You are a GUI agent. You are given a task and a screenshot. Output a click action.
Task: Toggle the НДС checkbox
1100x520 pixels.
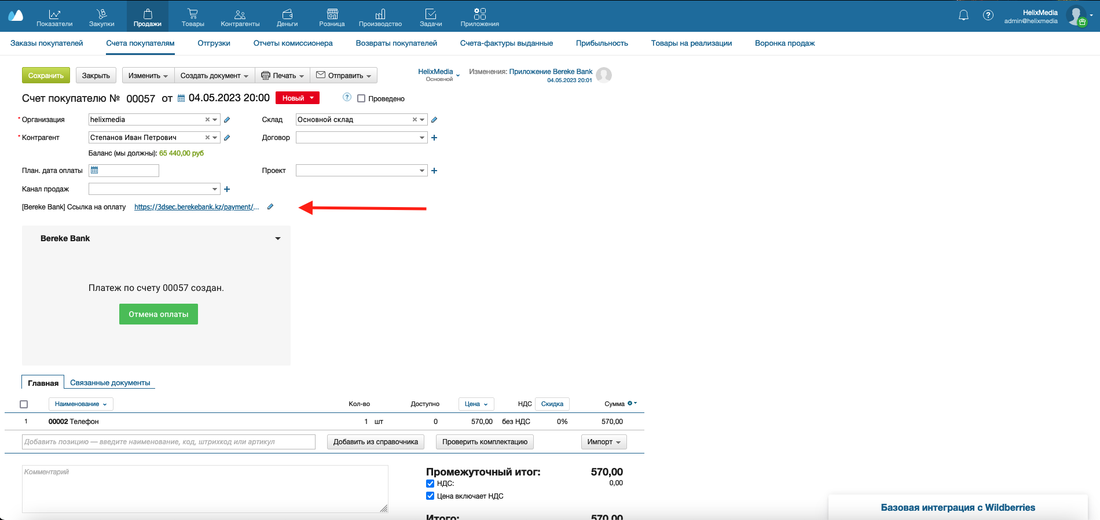coord(430,484)
